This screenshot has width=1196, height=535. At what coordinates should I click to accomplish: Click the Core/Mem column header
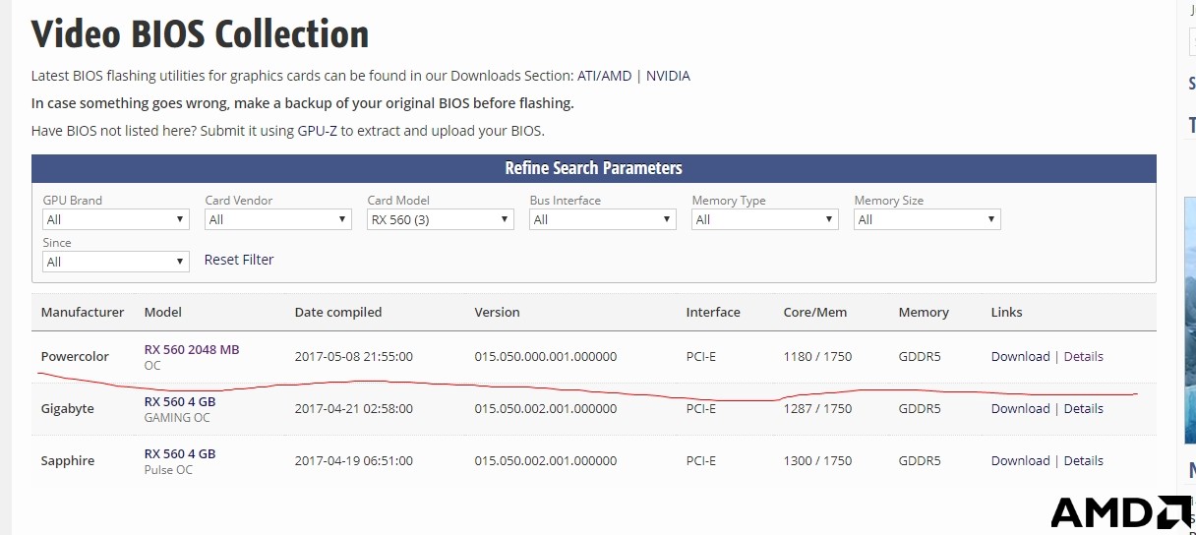pos(815,312)
